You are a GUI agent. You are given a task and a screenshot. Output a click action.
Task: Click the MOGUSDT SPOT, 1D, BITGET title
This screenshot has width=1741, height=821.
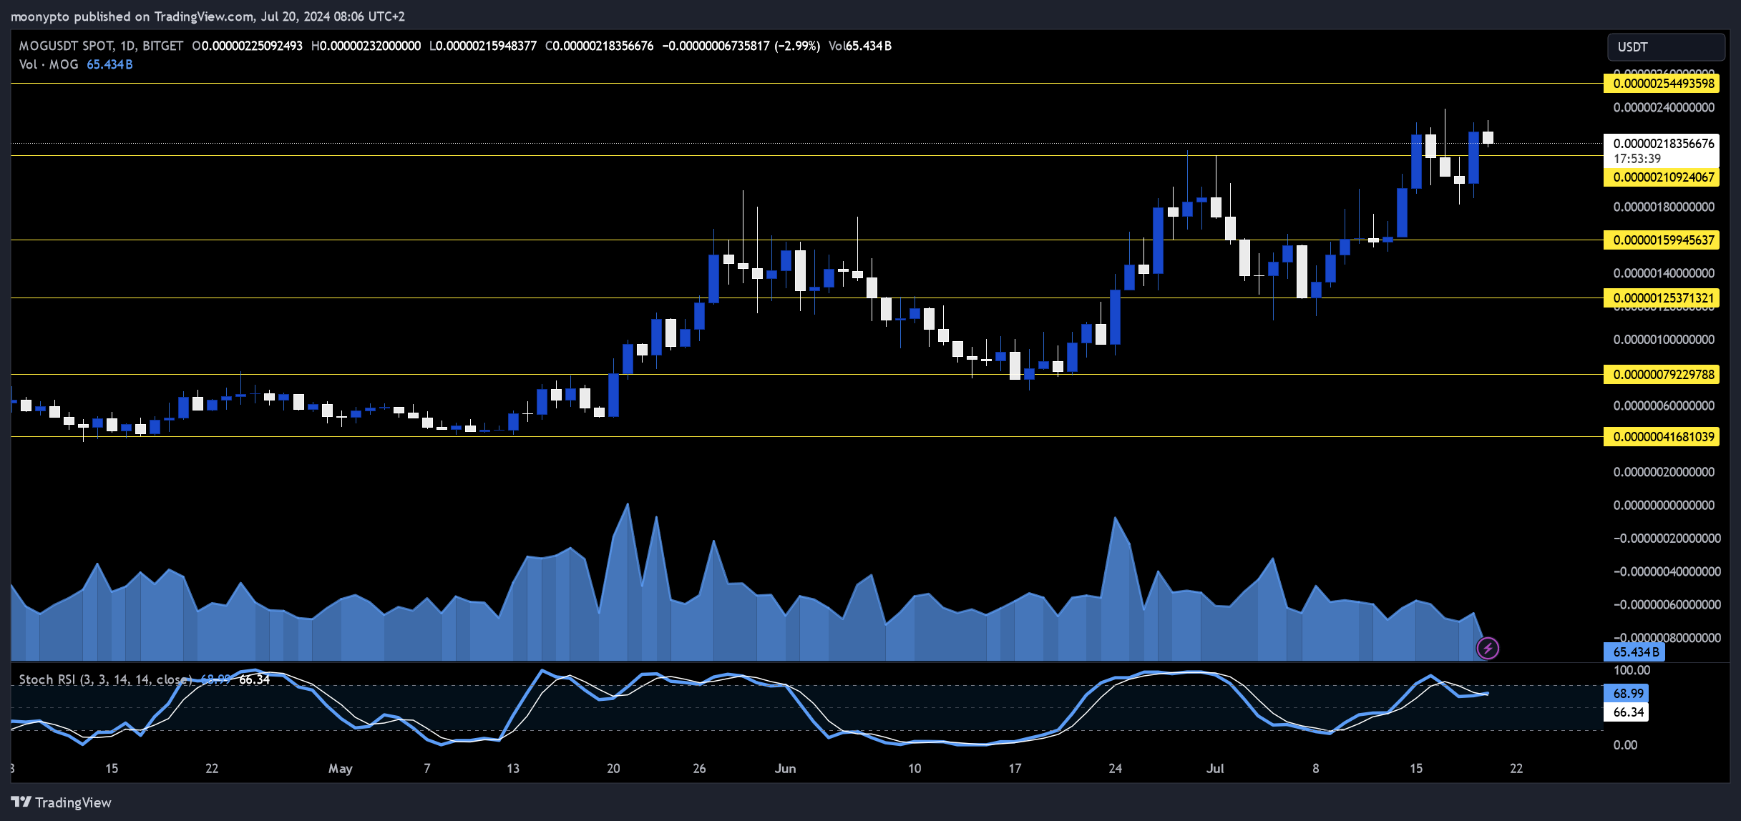pyautogui.click(x=101, y=46)
